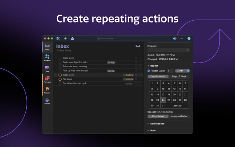Expand the Note section
This screenshot has width=235, height=147.
tap(148, 130)
